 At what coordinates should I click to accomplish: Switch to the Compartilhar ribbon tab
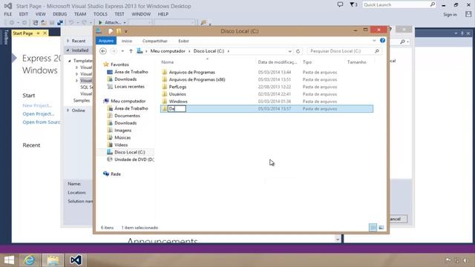coord(155,41)
